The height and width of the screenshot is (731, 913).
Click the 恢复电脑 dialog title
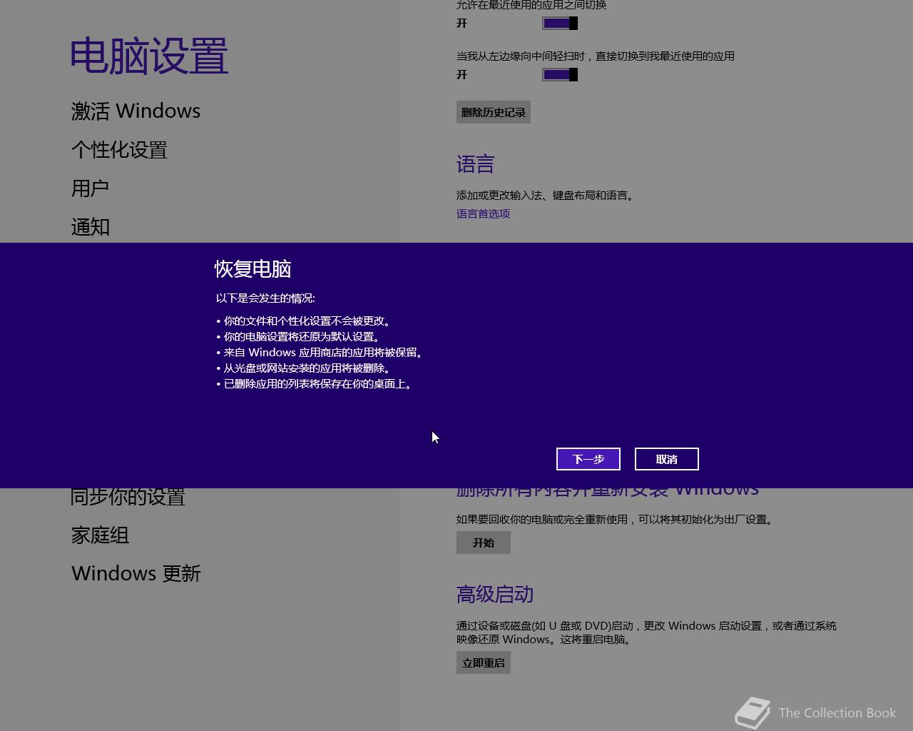point(253,269)
